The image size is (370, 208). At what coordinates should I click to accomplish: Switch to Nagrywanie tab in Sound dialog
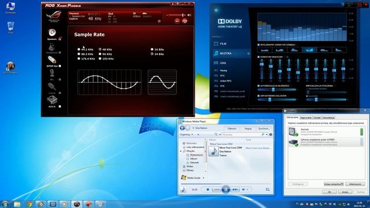tap(306, 117)
